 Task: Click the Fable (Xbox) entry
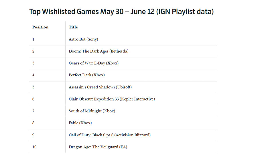tap(80, 123)
